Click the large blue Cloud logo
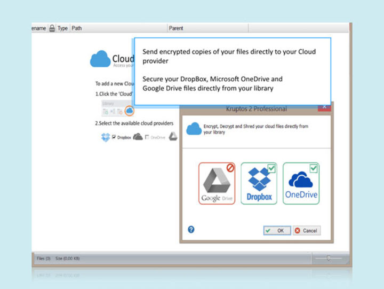384x289 pixels. [100, 59]
